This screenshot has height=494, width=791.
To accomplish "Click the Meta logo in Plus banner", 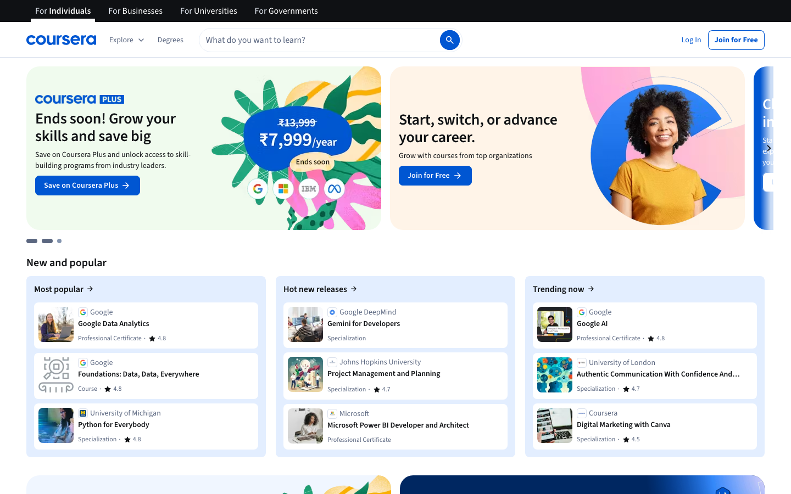I will (x=335, y=189).
